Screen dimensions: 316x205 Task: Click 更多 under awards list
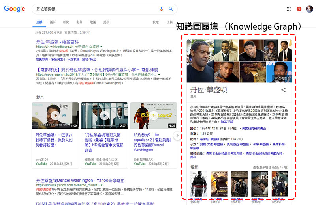point(193,157)
